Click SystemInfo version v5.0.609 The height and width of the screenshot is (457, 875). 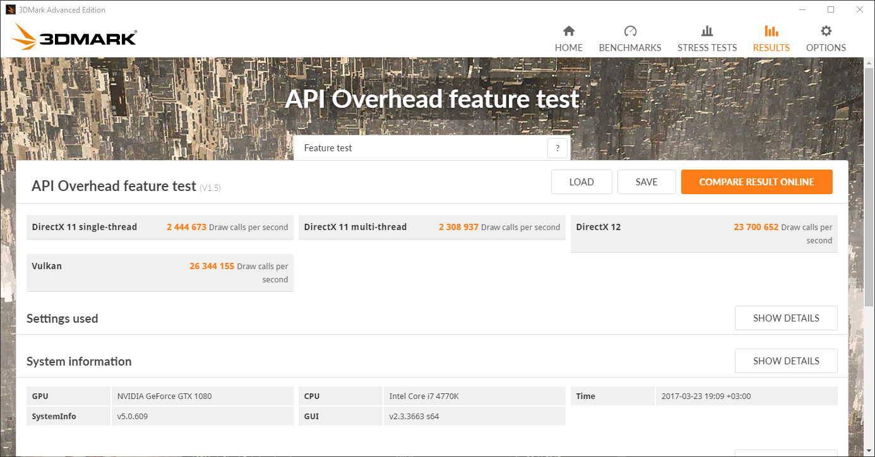[133, 417]
